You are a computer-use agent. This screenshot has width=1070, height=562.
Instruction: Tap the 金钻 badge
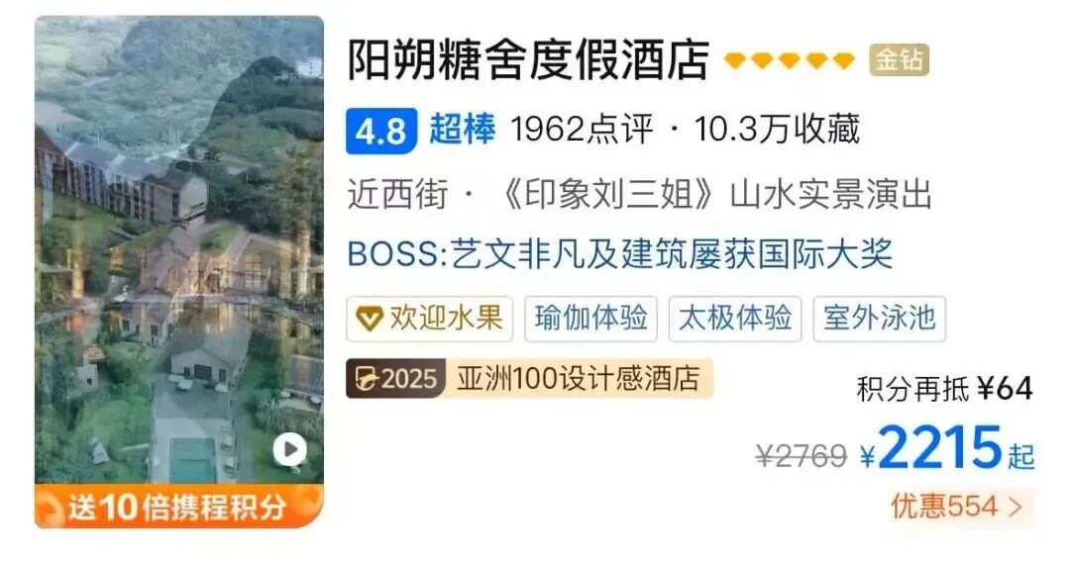click(899, 60)
